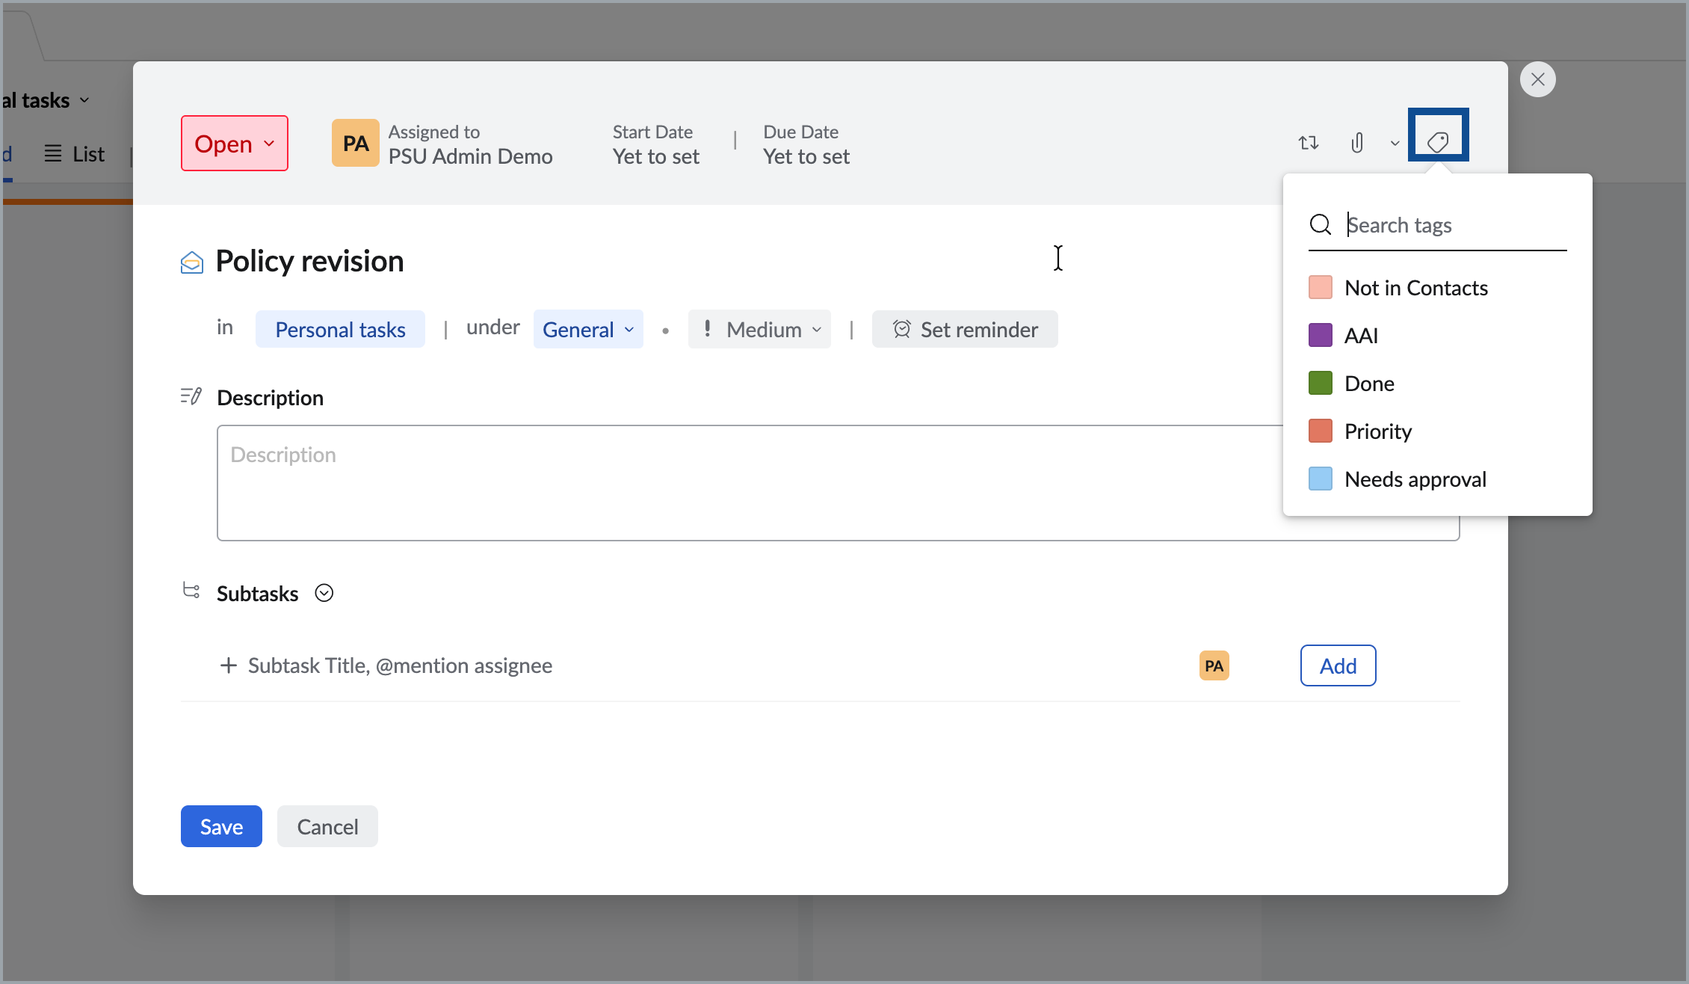This screenshot has width=1689, height=984.
Task: Edit the Policy revision title
Action: click(x=309, y=261)
